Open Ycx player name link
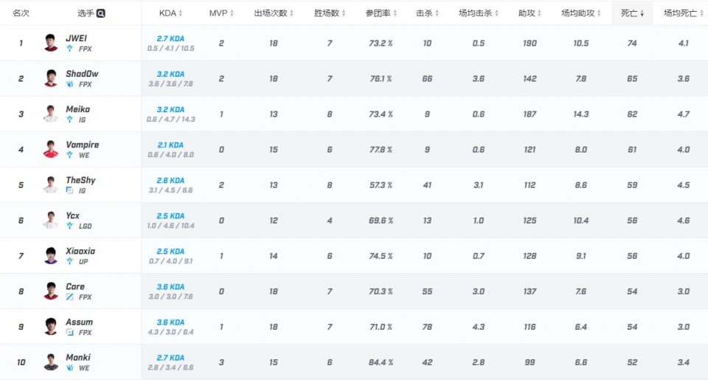 click(73, 215)
